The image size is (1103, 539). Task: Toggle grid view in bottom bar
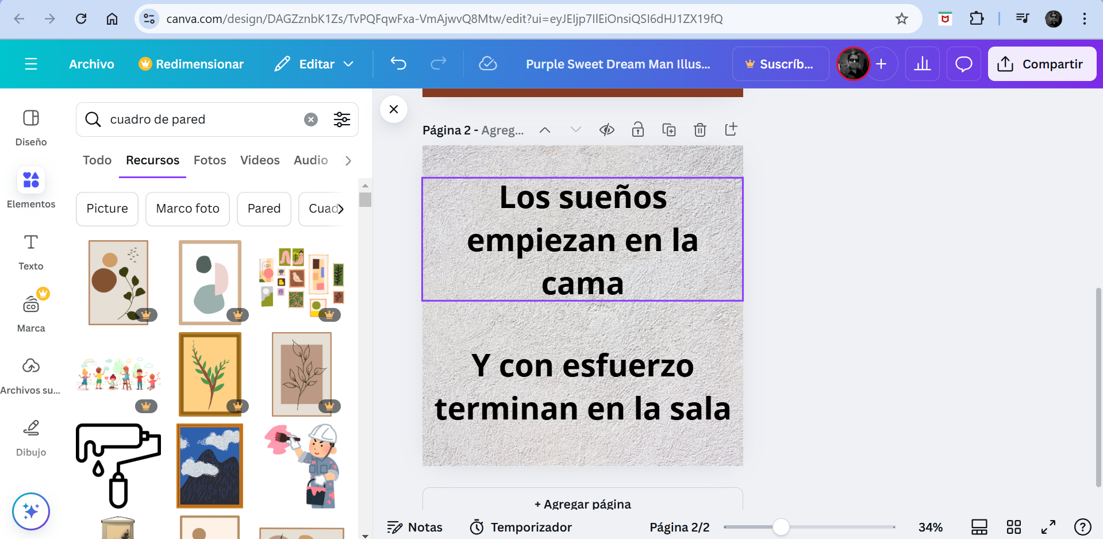[x=1014, y=527]
